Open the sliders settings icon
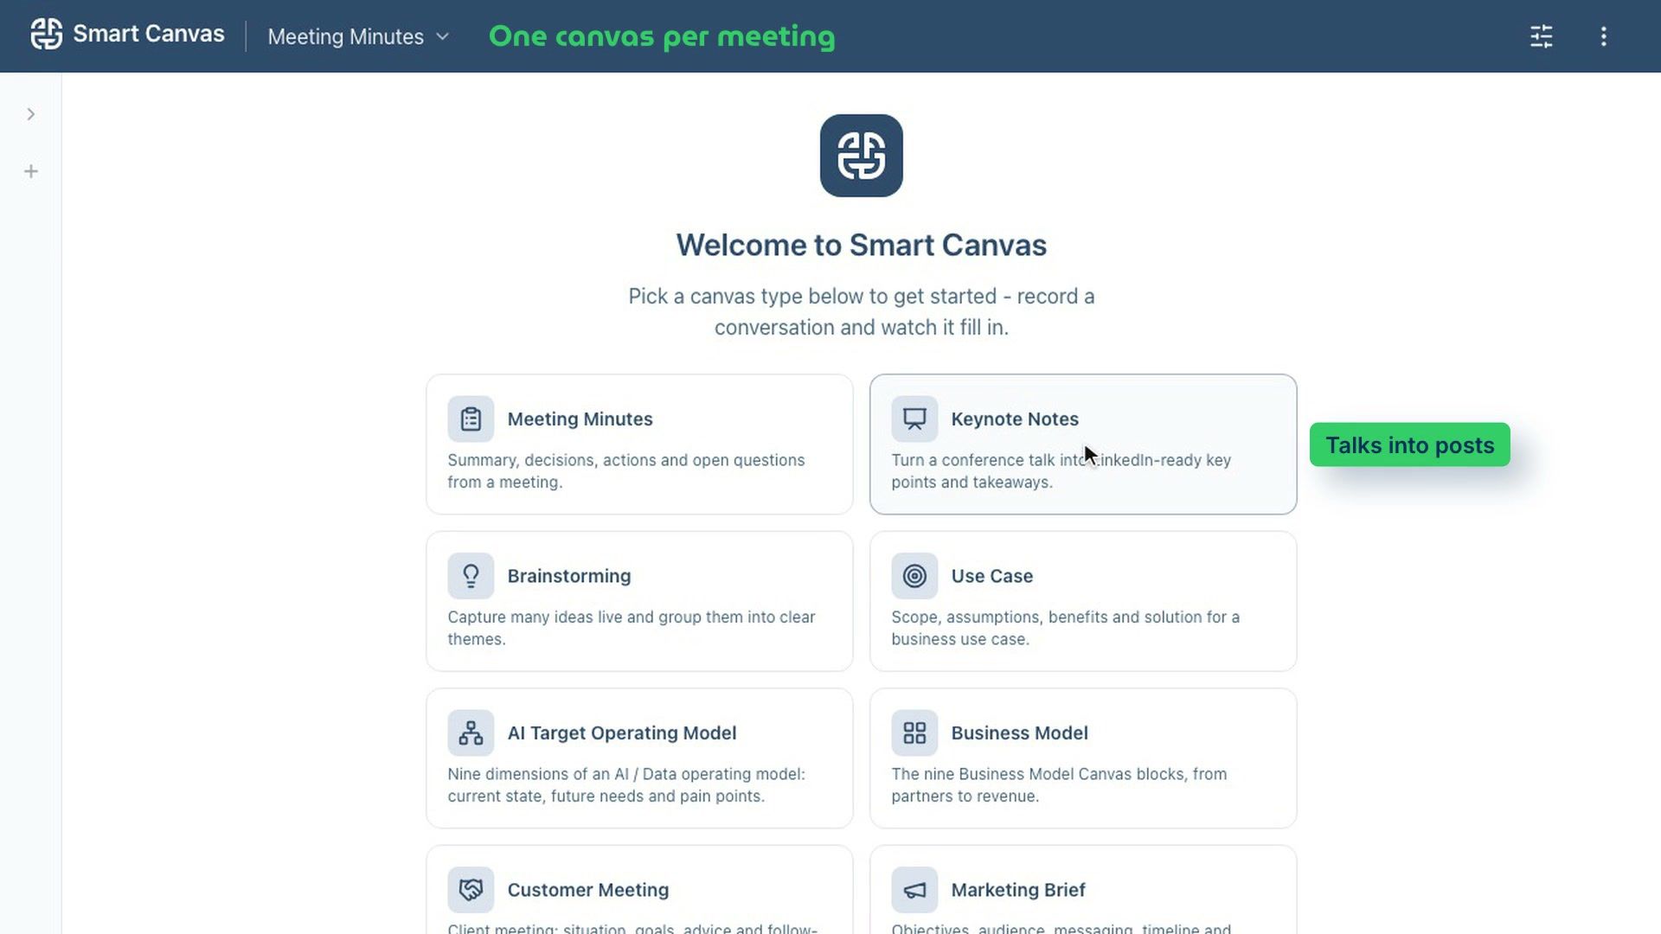Viewport: 1661px width, 934px height. click(x=1541, y=36)
